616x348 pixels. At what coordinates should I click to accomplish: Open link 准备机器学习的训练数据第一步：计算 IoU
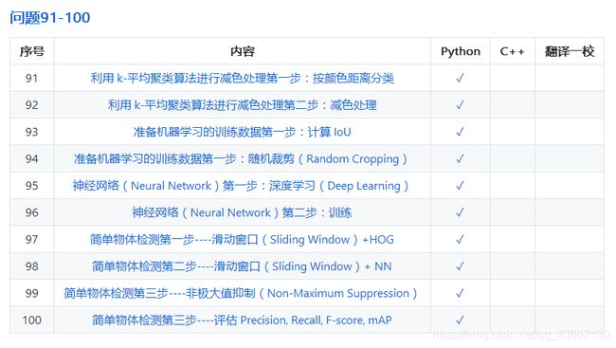pyautogui.click(x=242, y=132)
